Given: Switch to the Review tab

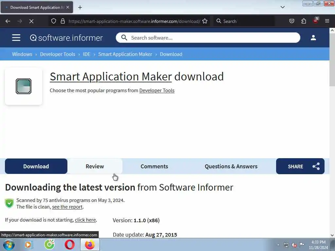Looking at the screenshot, I should pos(95,166).
